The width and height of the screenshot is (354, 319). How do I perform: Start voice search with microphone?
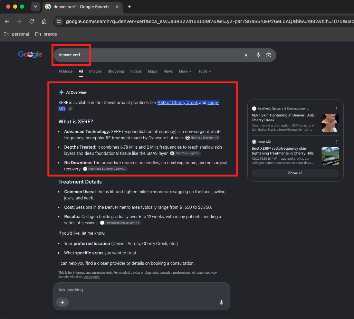click(258, 55)
